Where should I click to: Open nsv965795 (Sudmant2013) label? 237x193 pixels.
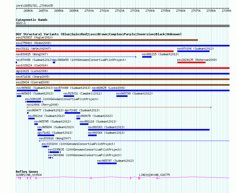pos(52,121)
